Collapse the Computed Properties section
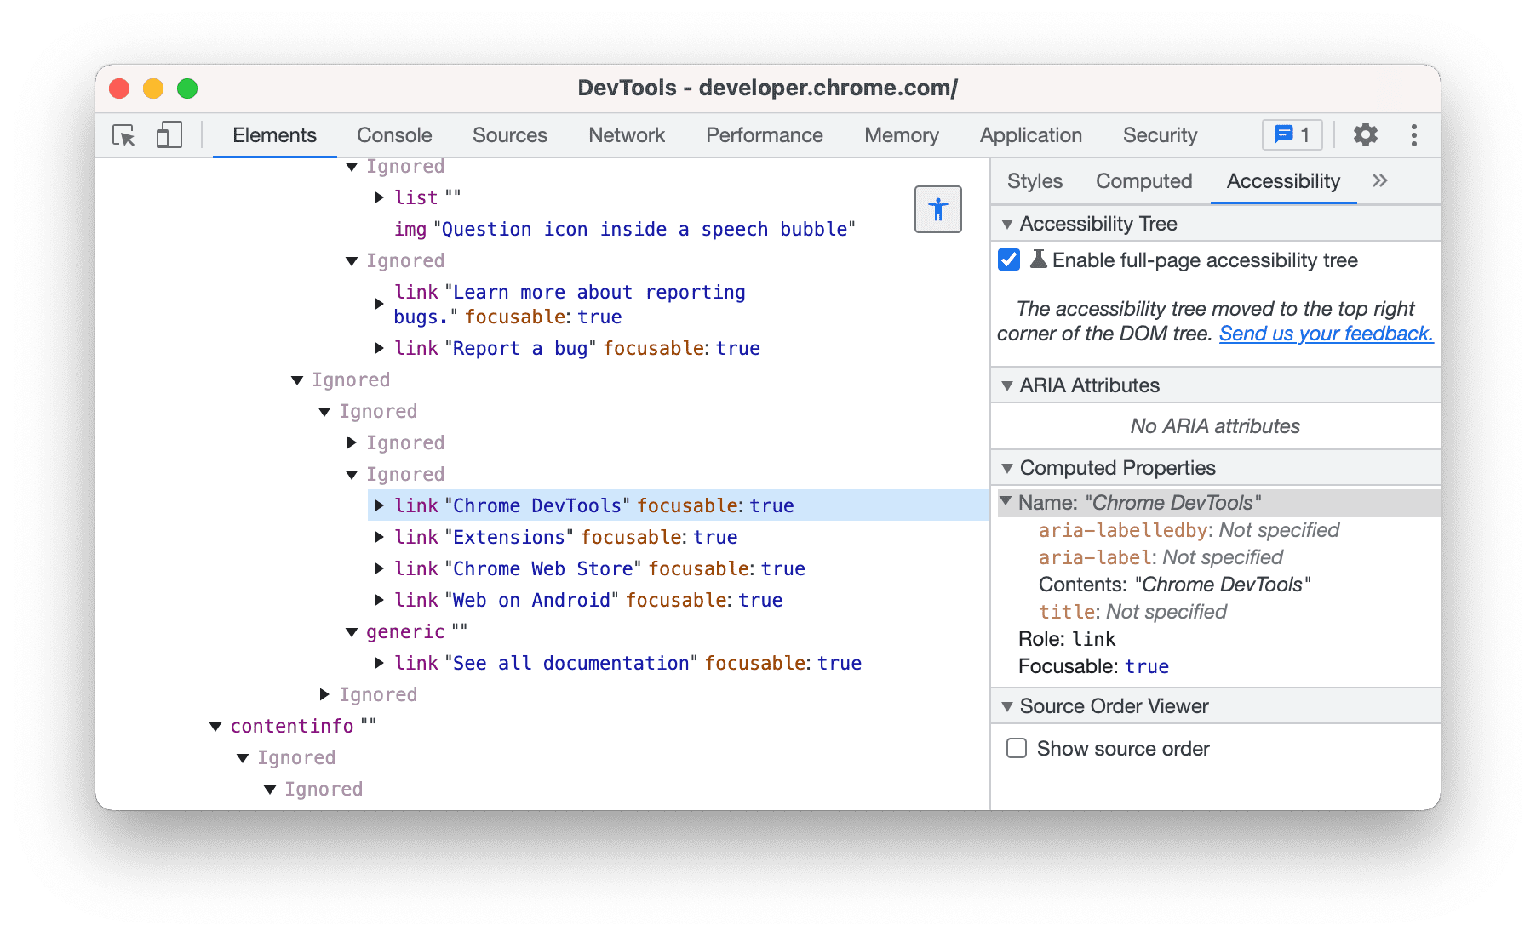Viewport: 1536px width, 936px height. 1008,467
